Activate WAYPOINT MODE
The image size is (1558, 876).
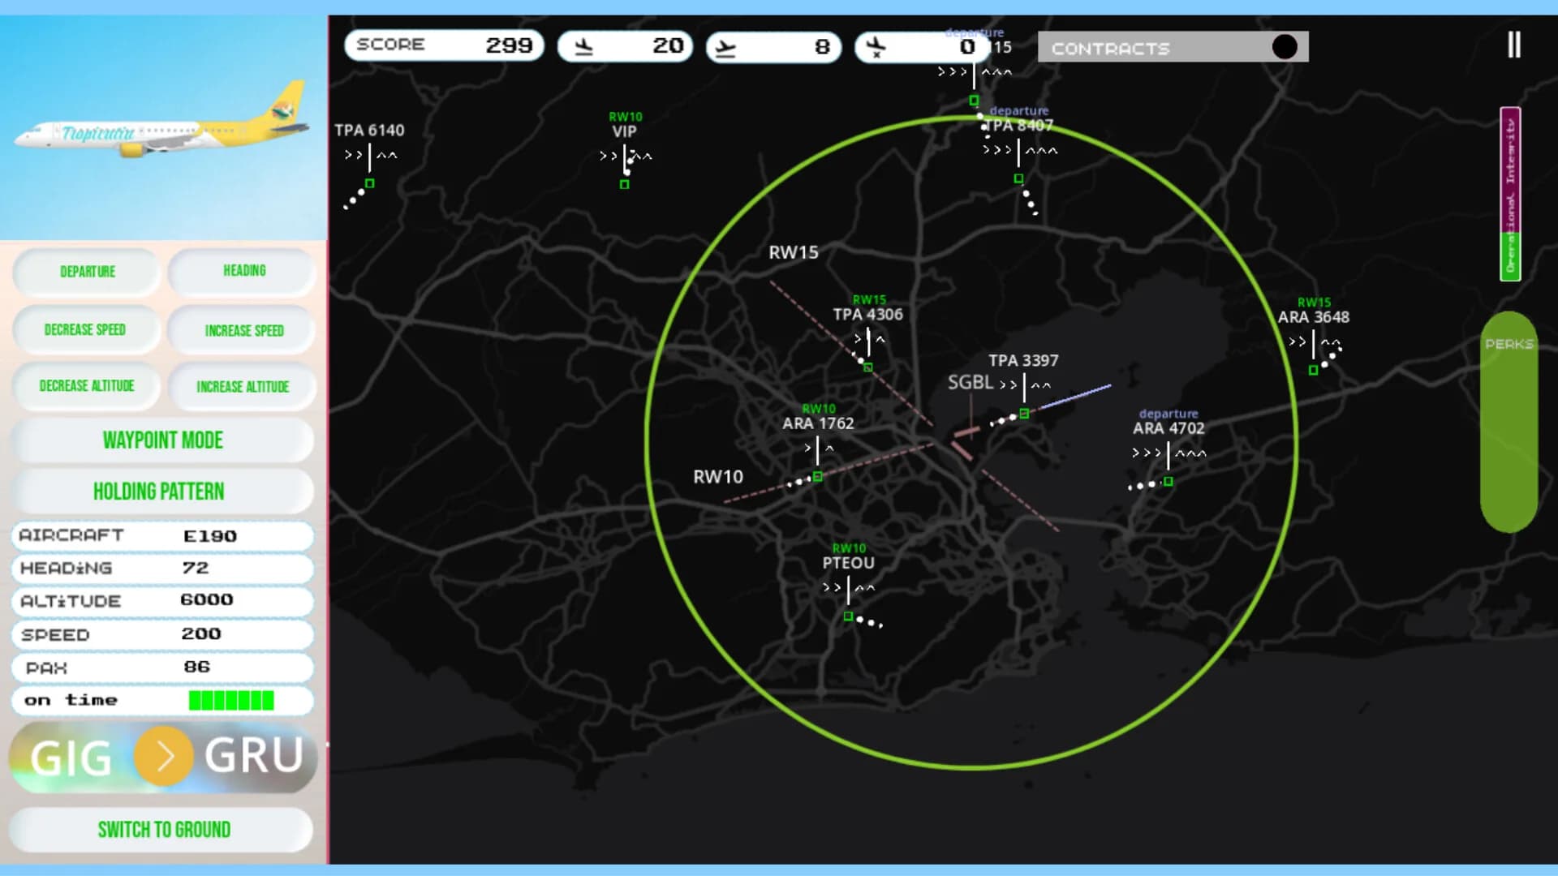click(x=162, y=440)
